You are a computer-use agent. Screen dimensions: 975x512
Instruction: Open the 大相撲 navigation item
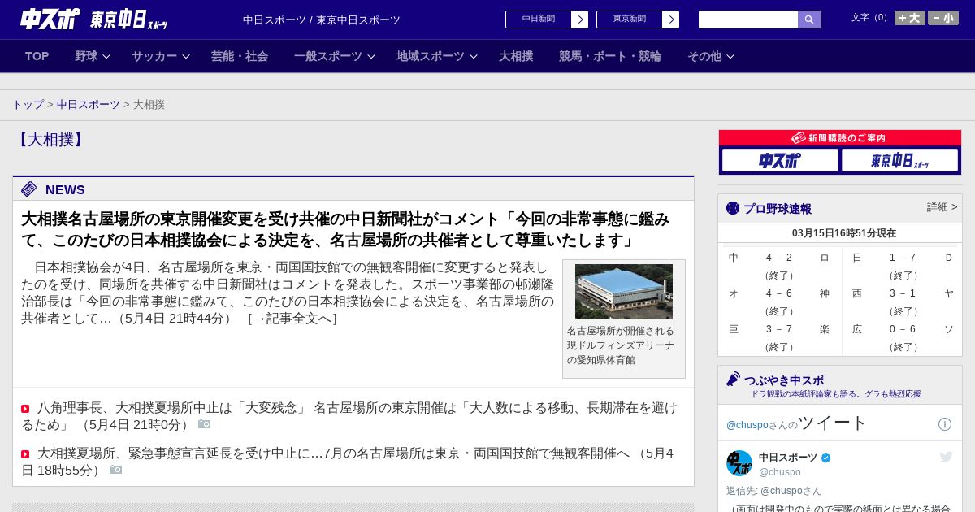pyautogui.click(x=516, y=56)
